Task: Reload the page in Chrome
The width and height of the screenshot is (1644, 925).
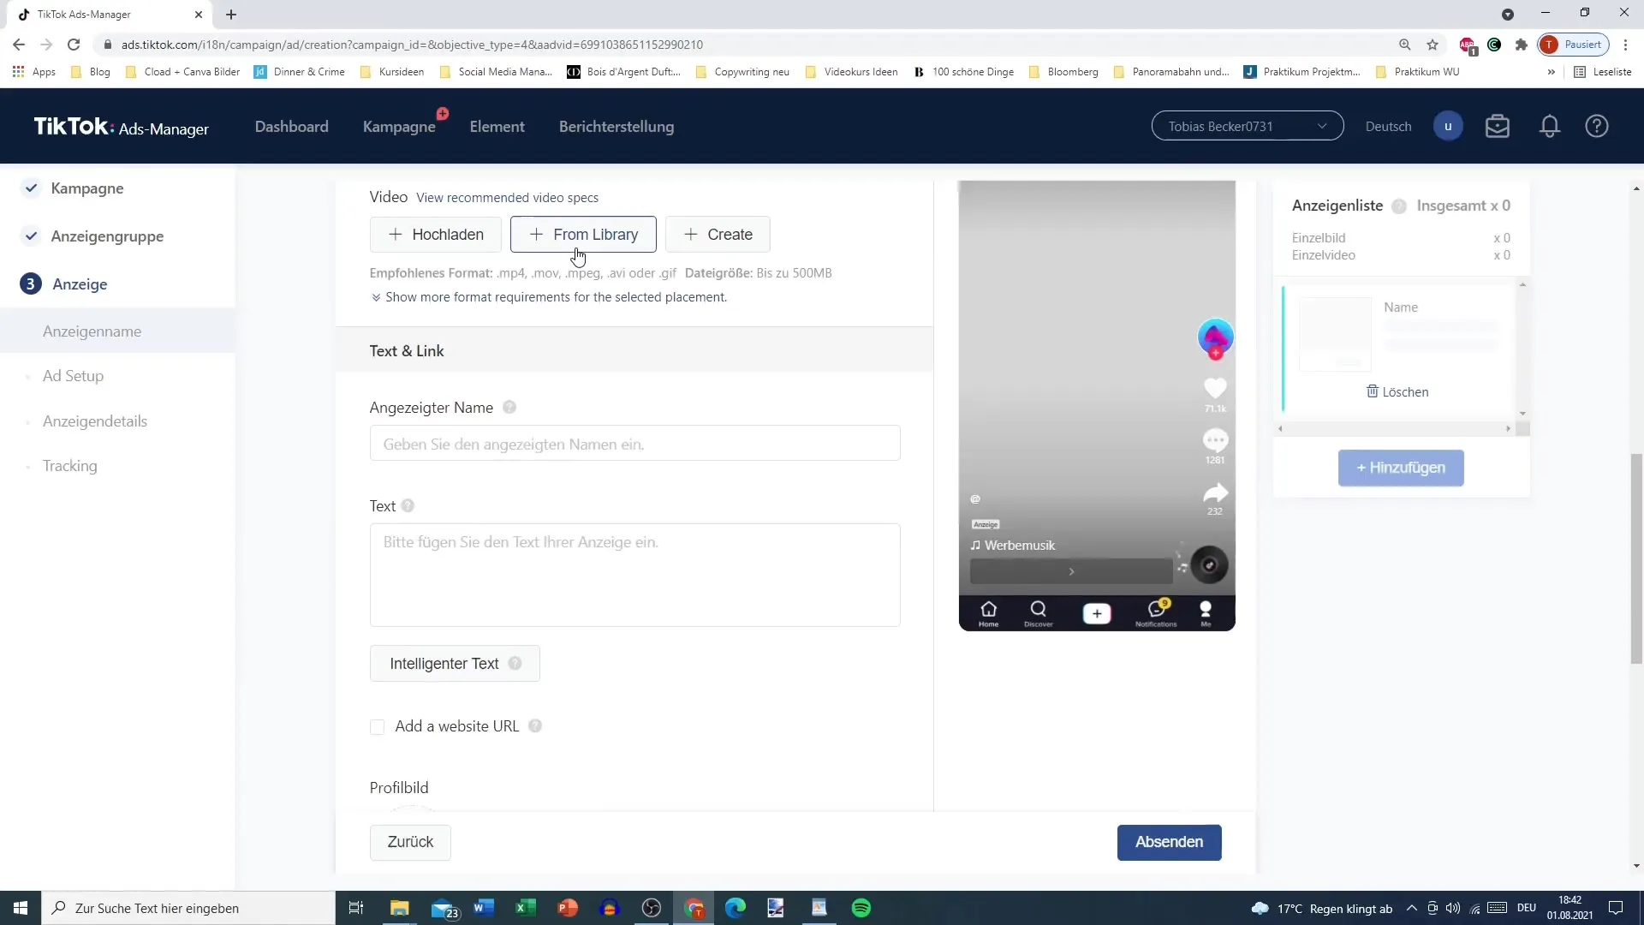Action: 74,45
